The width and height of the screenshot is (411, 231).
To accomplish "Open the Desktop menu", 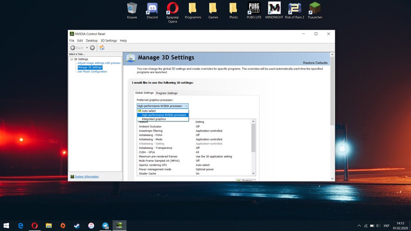I will point(92,41).
